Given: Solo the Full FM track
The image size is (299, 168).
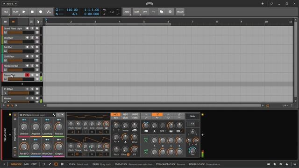Looking at the screenshot, I should pos(32,47).
